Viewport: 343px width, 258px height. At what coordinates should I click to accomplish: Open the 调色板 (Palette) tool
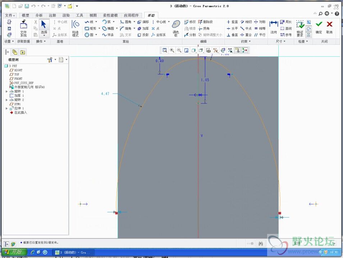(x=176, y=28)
